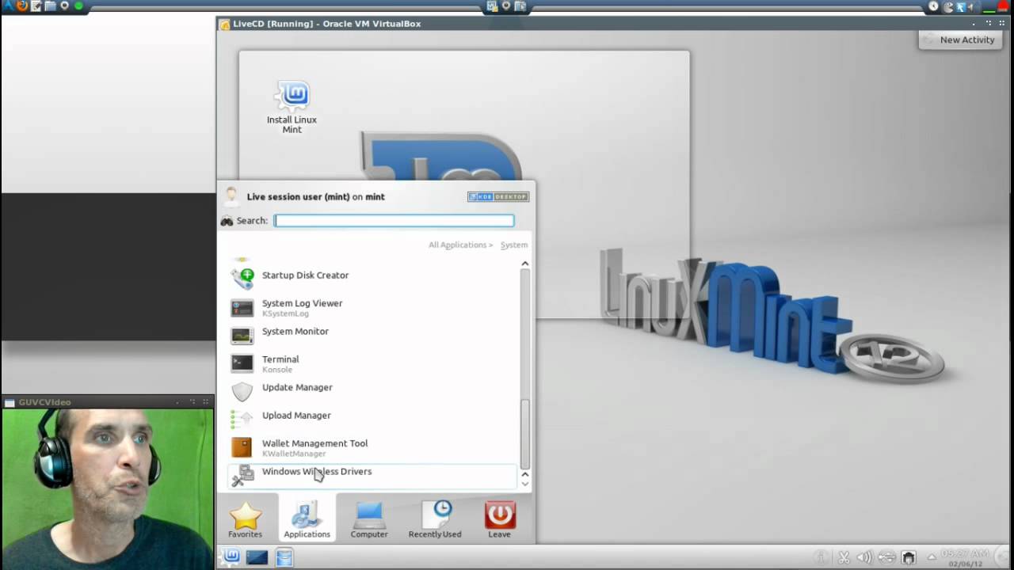The image size is (1014, 570).
Task: Launch Startup Disk Creator
Action: coord(372,276)
